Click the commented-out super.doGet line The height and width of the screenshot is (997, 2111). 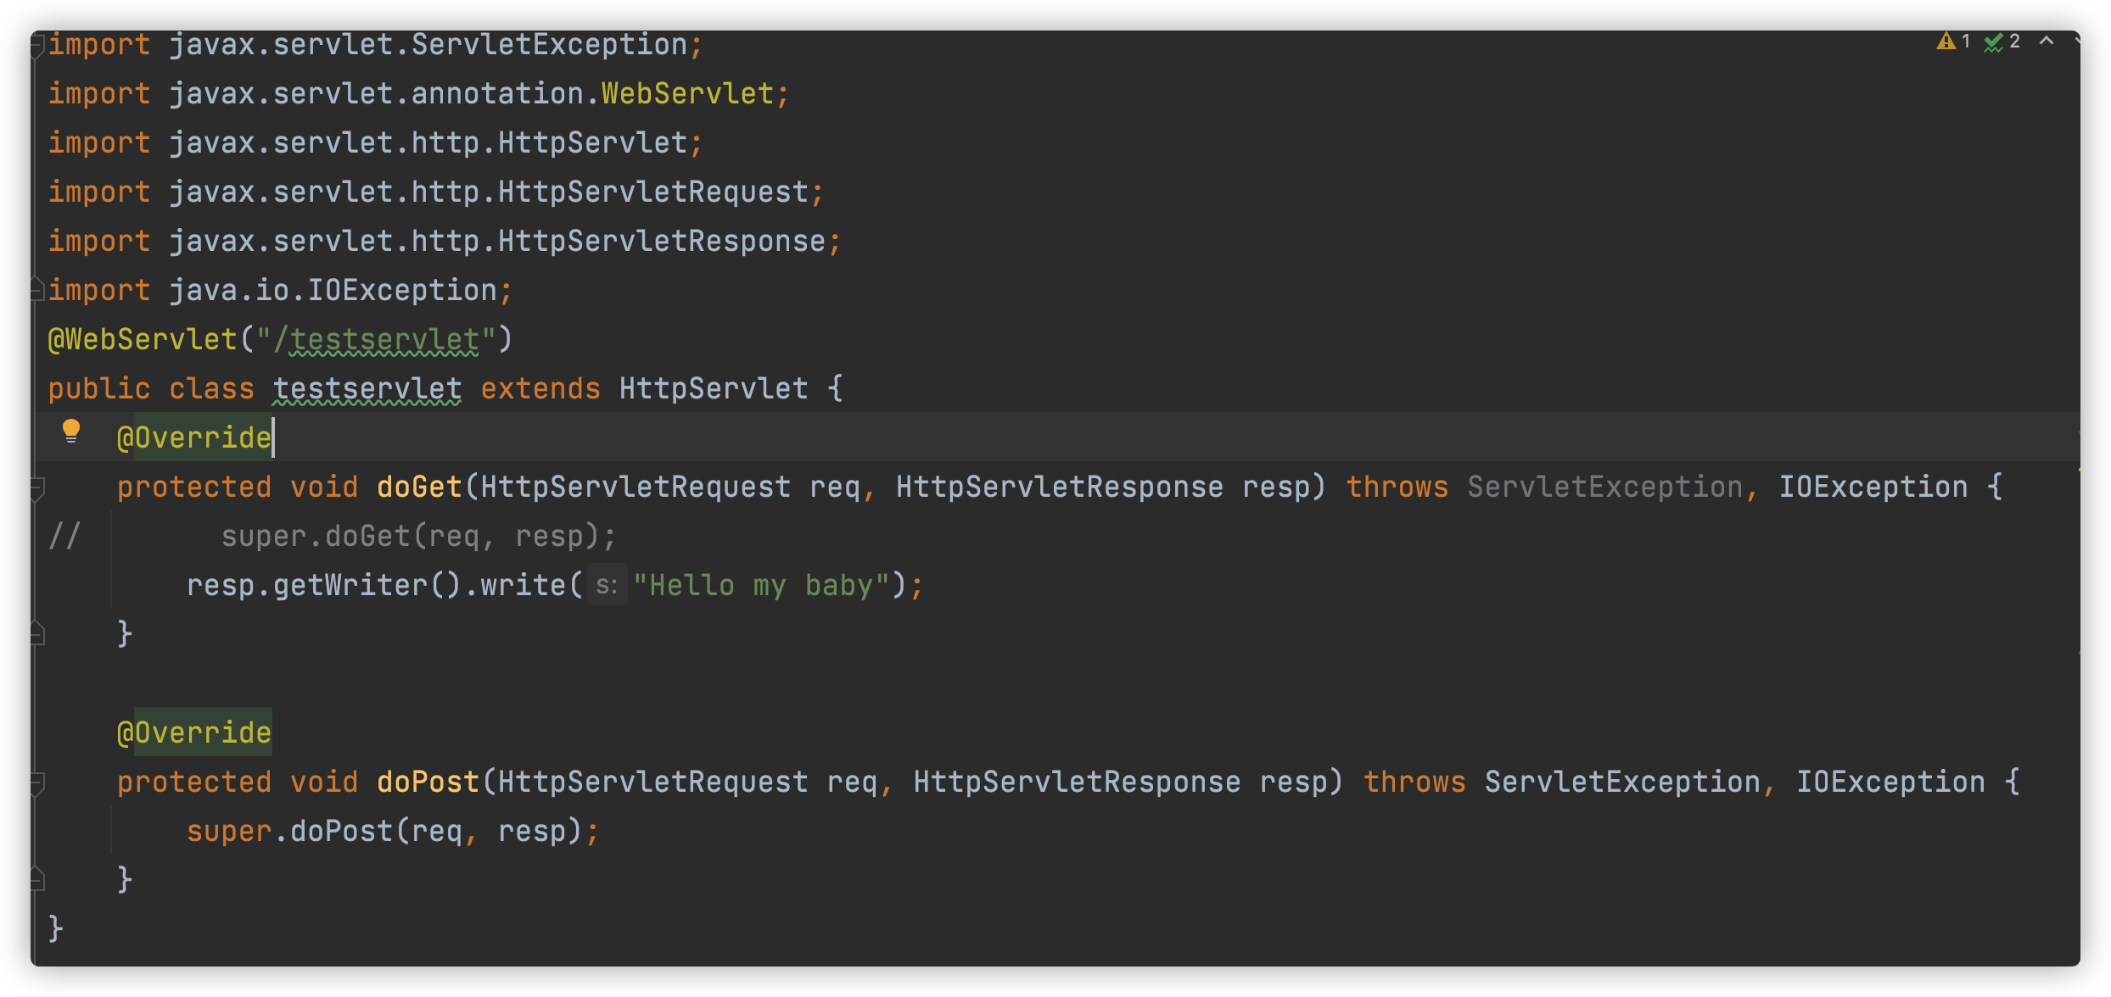417,537
